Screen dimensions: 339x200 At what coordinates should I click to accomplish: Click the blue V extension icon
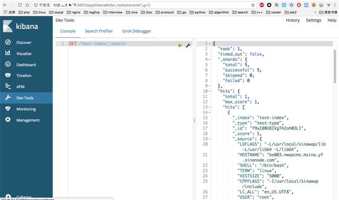click(x=328, y=5)
